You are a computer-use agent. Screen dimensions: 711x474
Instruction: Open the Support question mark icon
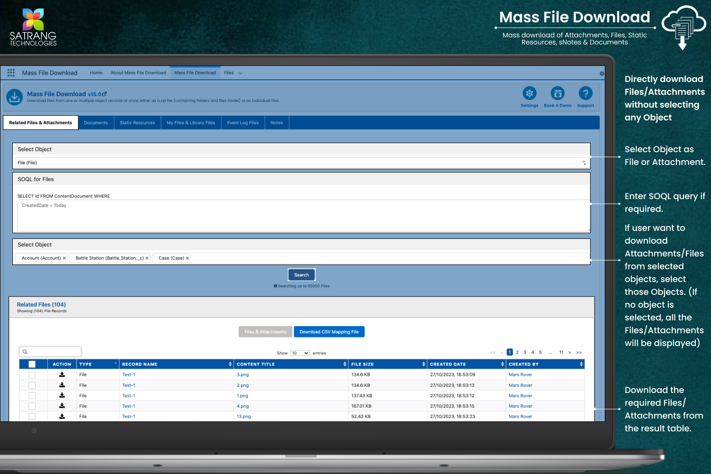point(585,93)
